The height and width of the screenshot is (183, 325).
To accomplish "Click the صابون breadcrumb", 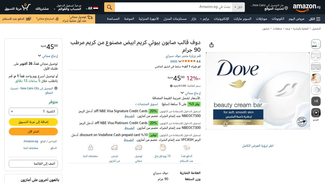I will click(x=266, y=28).
